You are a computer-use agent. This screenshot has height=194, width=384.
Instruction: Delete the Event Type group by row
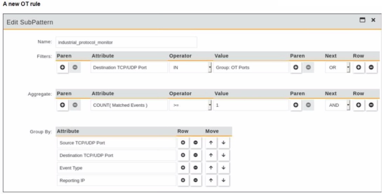coord(195,168)
